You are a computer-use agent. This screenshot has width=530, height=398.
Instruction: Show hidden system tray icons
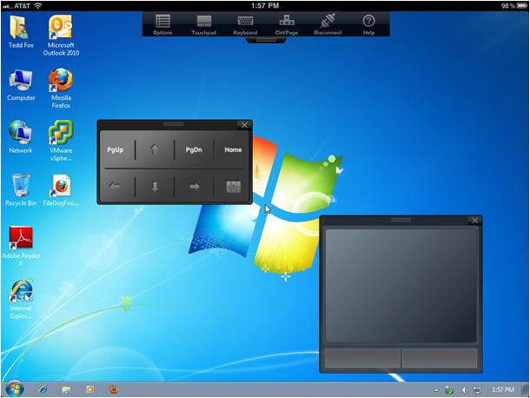pos(436,390)
